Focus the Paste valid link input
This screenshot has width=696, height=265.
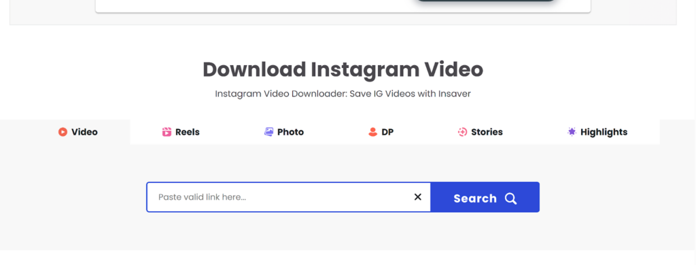click(x=288, y=197)
